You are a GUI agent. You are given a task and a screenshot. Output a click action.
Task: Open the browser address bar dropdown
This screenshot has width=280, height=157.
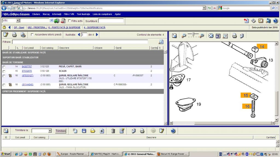204,8
